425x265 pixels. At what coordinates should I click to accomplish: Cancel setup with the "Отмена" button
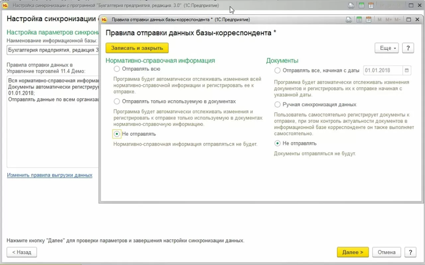tap(386, 252)
